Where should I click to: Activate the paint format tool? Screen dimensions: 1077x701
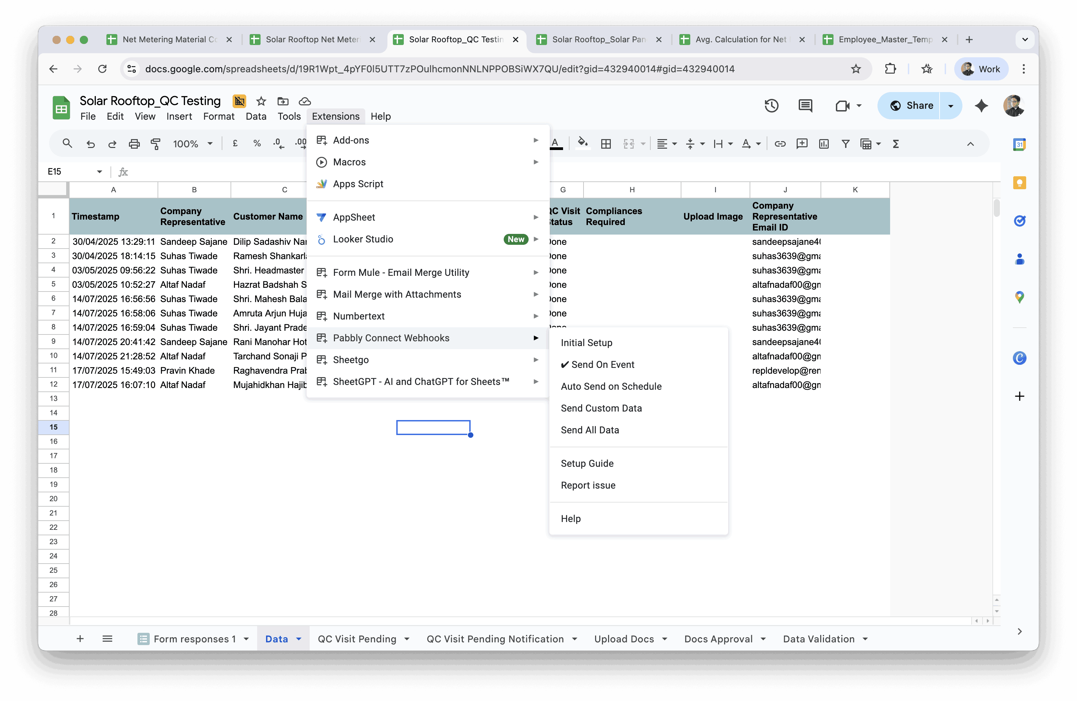156,144
